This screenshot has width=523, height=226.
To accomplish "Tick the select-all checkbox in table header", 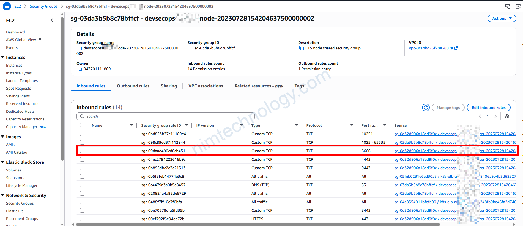I will (82, 125).
